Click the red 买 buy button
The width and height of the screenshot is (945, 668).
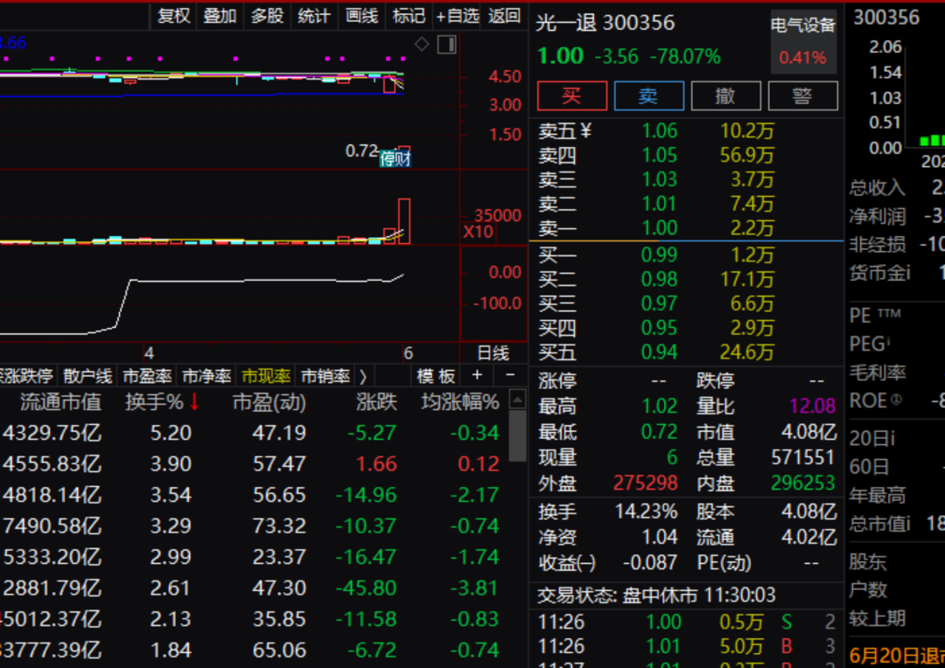(x=571, y=96)
